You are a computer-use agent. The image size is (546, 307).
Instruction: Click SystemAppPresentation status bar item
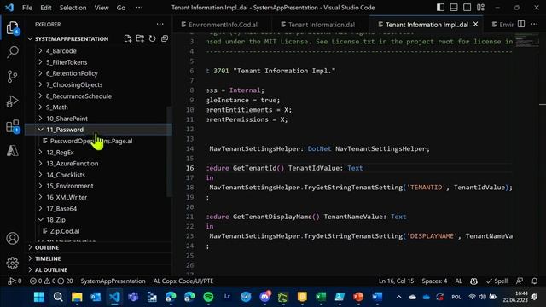click(113, 281)
